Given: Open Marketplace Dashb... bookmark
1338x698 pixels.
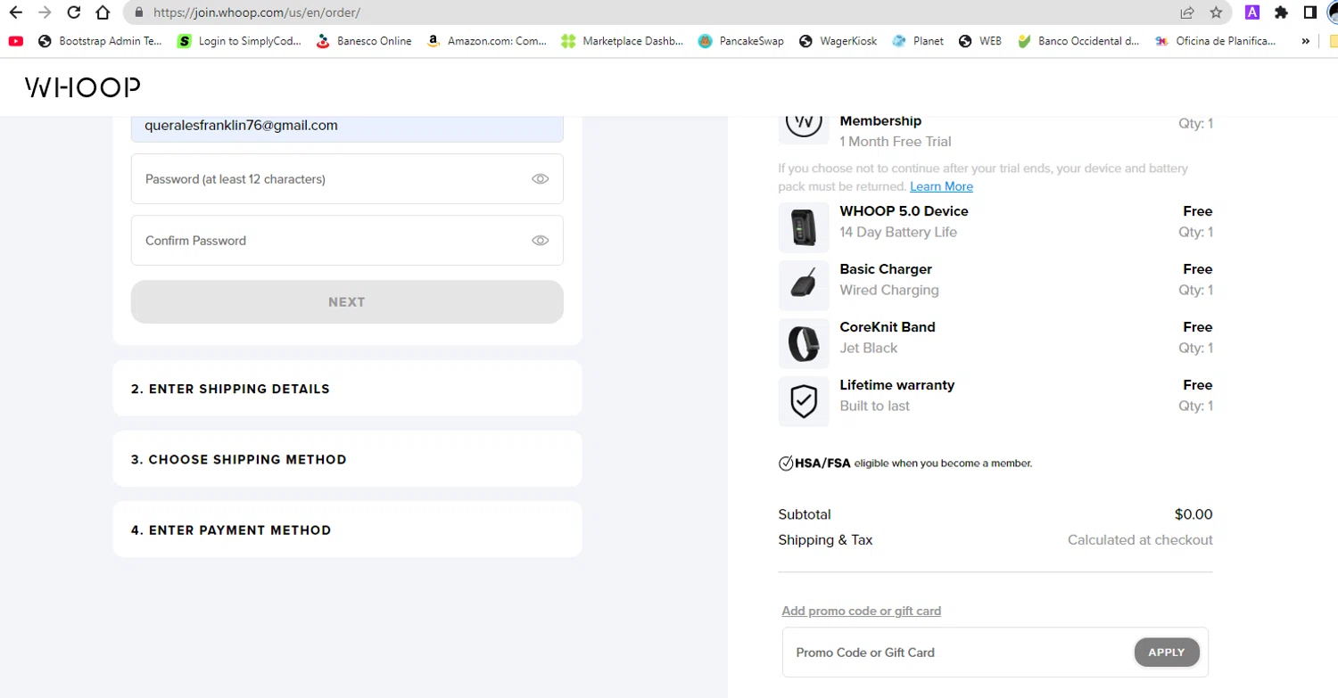Looking at the screenshot, I should point(622,41).
